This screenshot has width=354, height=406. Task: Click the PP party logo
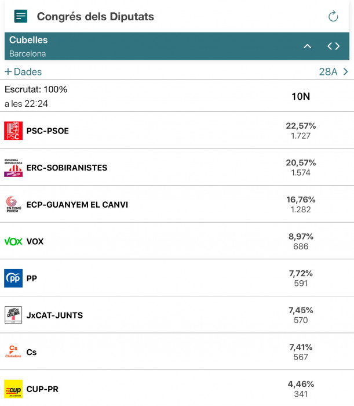(x=13, y=278)
